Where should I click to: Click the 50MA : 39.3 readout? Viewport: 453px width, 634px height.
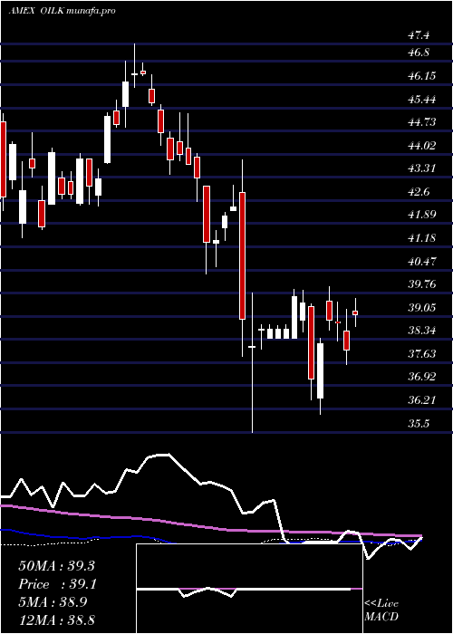click(56, 566)
